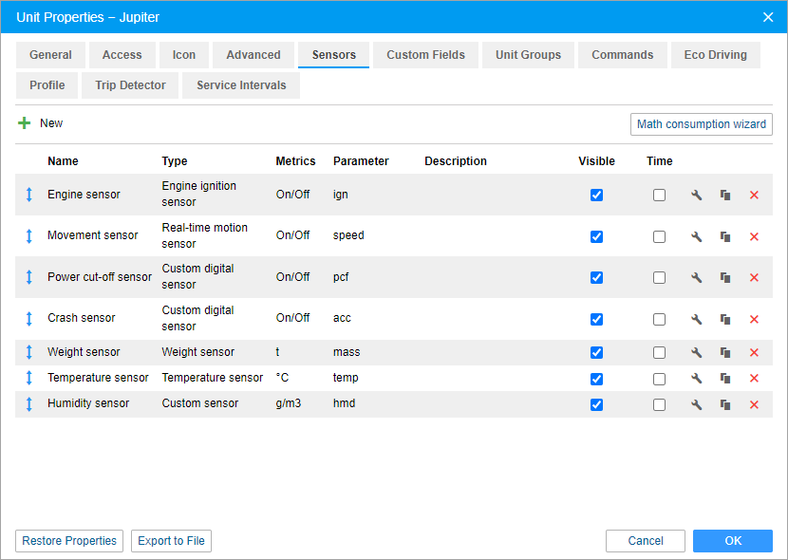
Task: Uncheck Visible for Engine sensor
Action: click(x=596, y=196)
